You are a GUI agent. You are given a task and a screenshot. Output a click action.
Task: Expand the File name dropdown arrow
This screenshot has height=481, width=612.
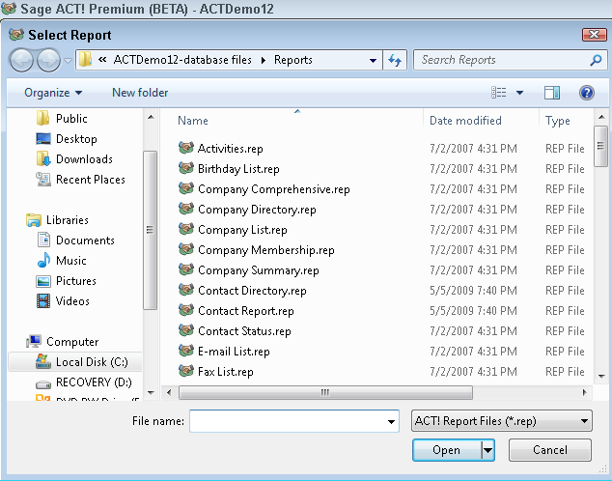point(391,421)
